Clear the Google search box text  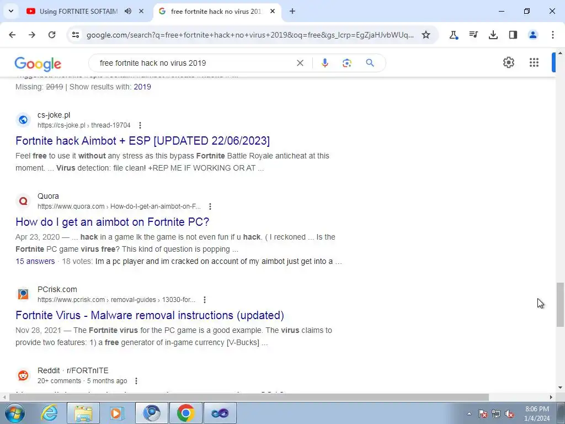coord(300,63)
